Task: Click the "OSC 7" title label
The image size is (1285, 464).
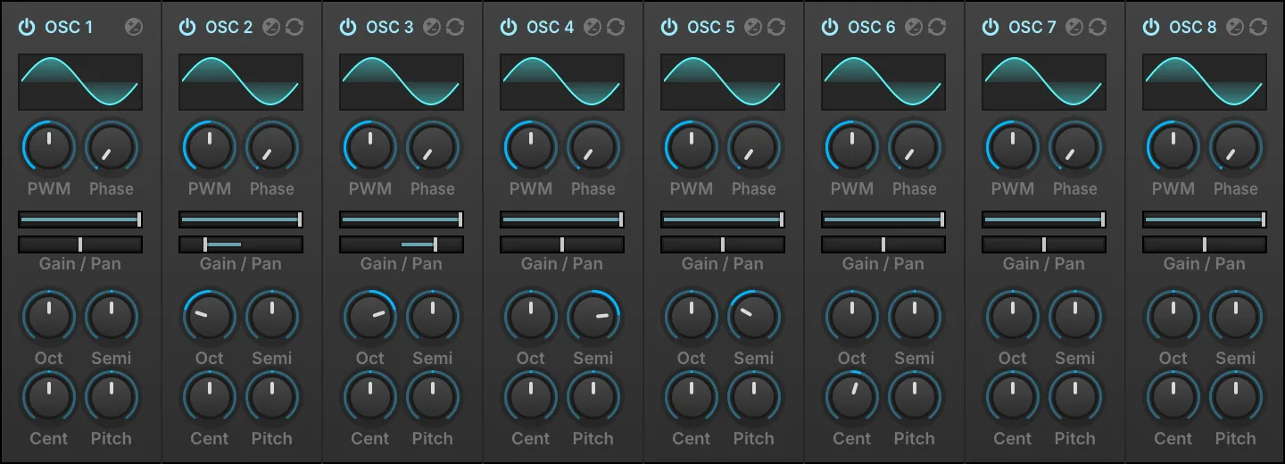Action: (x=1032, y=28)
